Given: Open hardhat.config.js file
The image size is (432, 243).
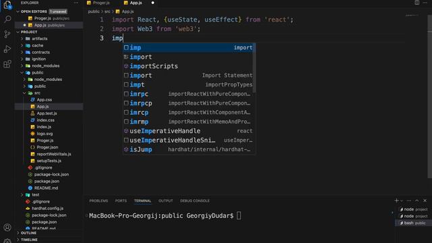Looking at the screenshot, I should (x=47, y=209).
